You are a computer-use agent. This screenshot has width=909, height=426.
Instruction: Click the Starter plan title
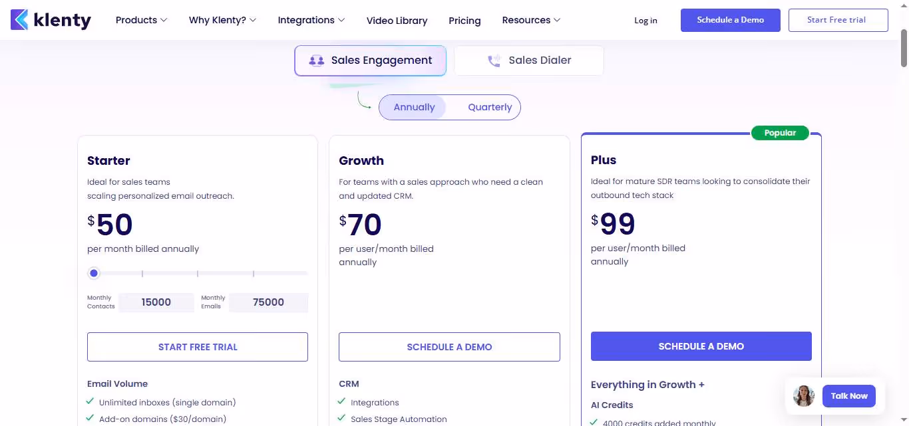[x=108, y=161]
